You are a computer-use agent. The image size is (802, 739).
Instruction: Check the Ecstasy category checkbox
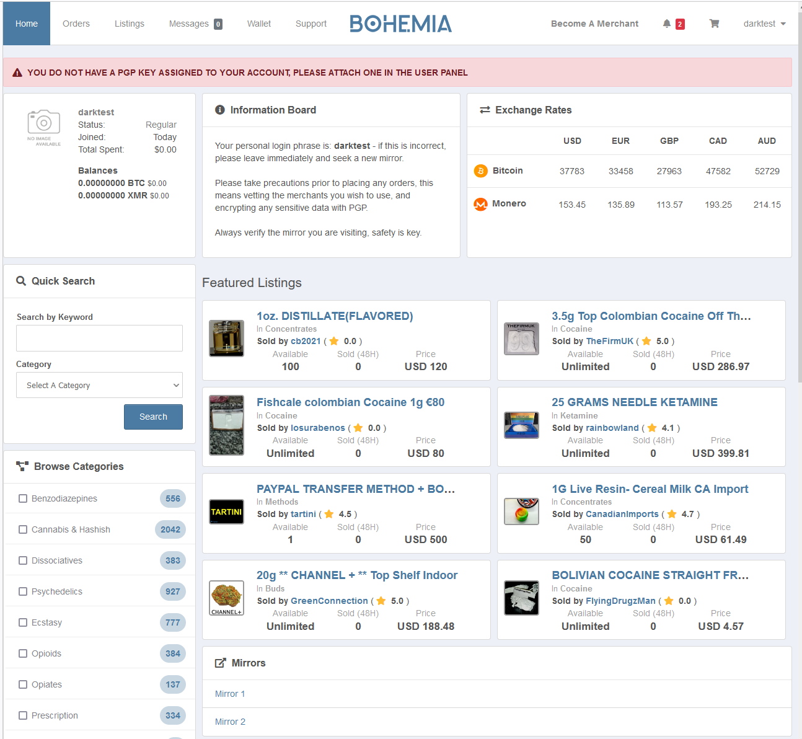(x=23, y=622)
